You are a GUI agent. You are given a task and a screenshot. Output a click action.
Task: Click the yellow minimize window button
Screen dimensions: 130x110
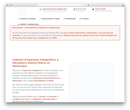click(9, 5)
